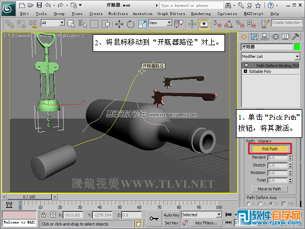Screen dimensions: 305x229
Task: Click the 3ds Max application logo button
Action: (x=8, y=9)
